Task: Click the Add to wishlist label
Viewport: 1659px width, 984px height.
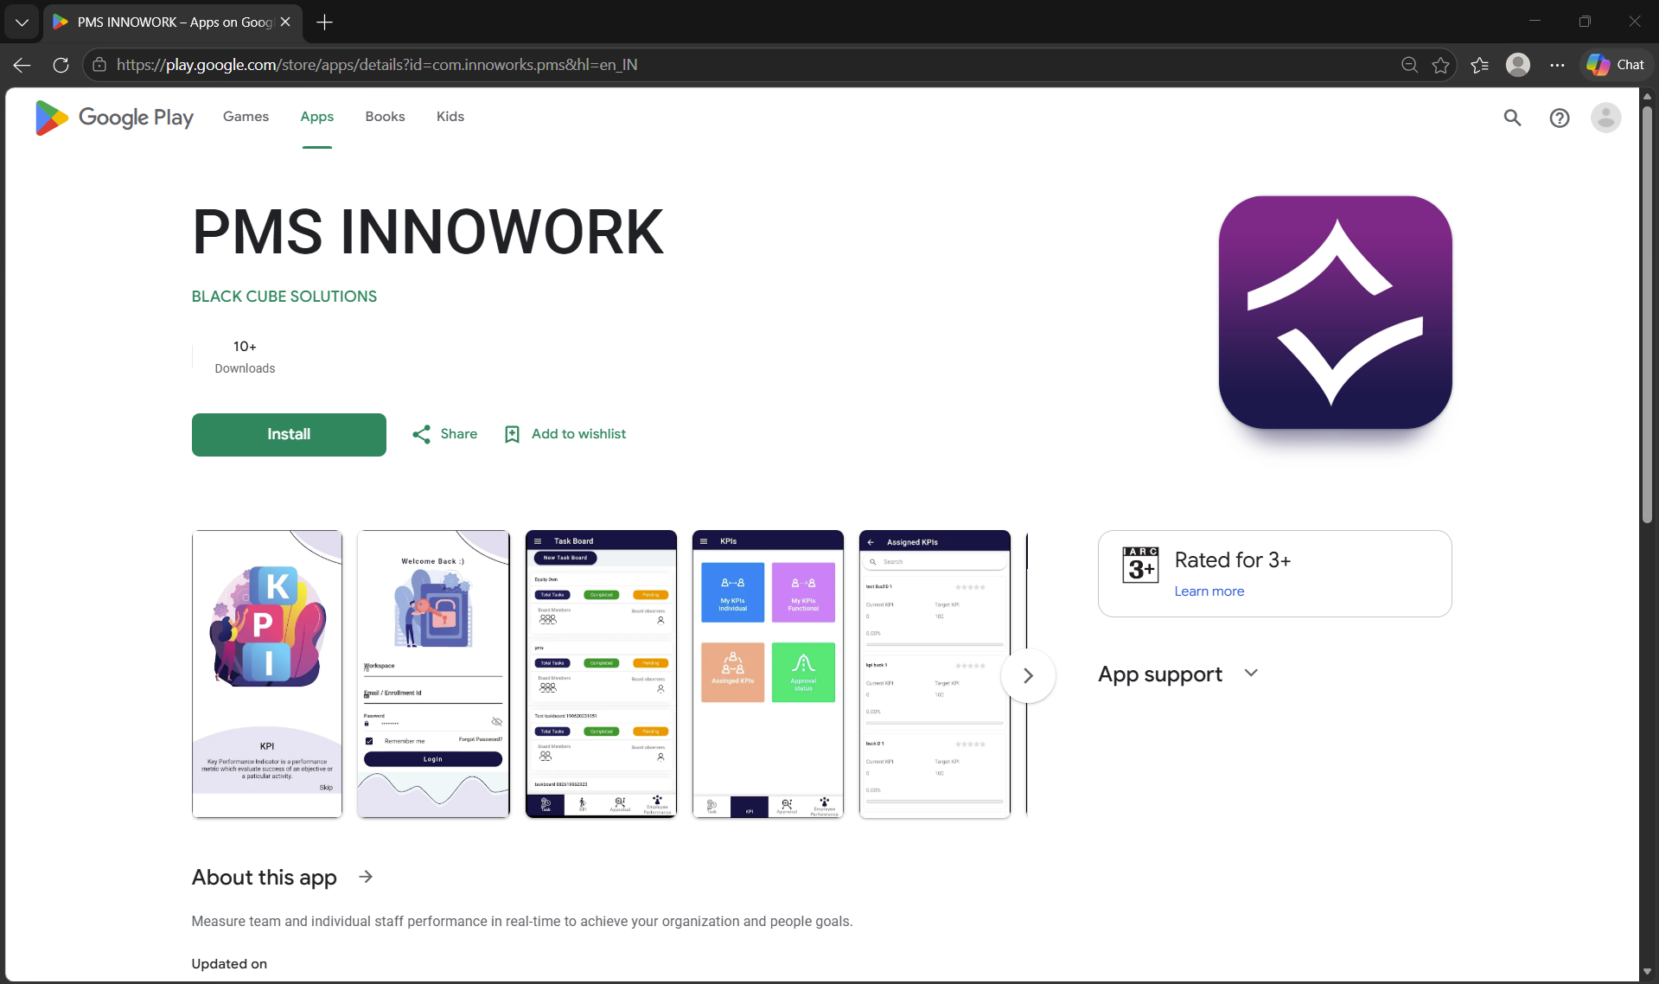Action: click(578, 434)
